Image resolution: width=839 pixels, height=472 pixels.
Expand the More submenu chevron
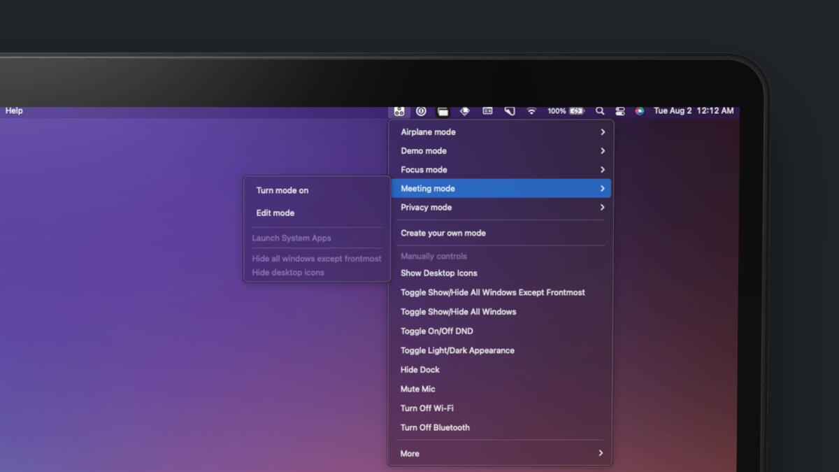click(x=601, y=453)
